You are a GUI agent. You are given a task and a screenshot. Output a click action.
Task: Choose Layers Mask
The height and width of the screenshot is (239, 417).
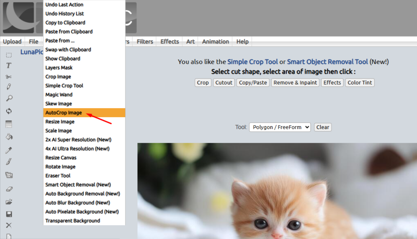84,68
